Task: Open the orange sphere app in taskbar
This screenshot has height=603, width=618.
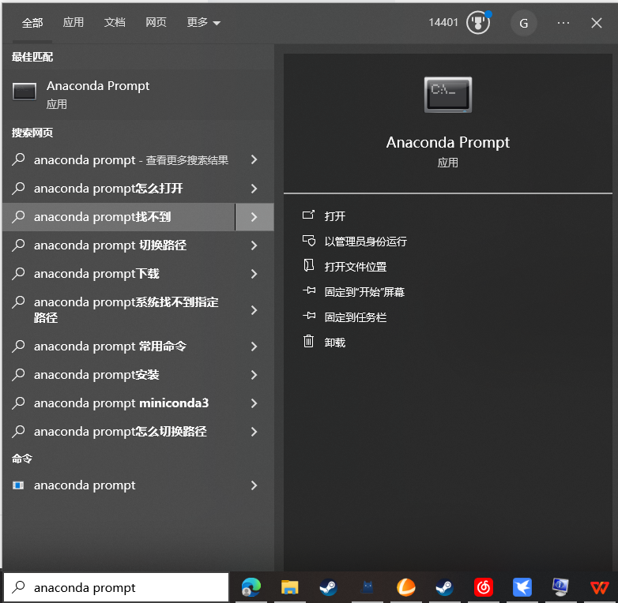Action: pyautogui.click(x=405, y=587)
